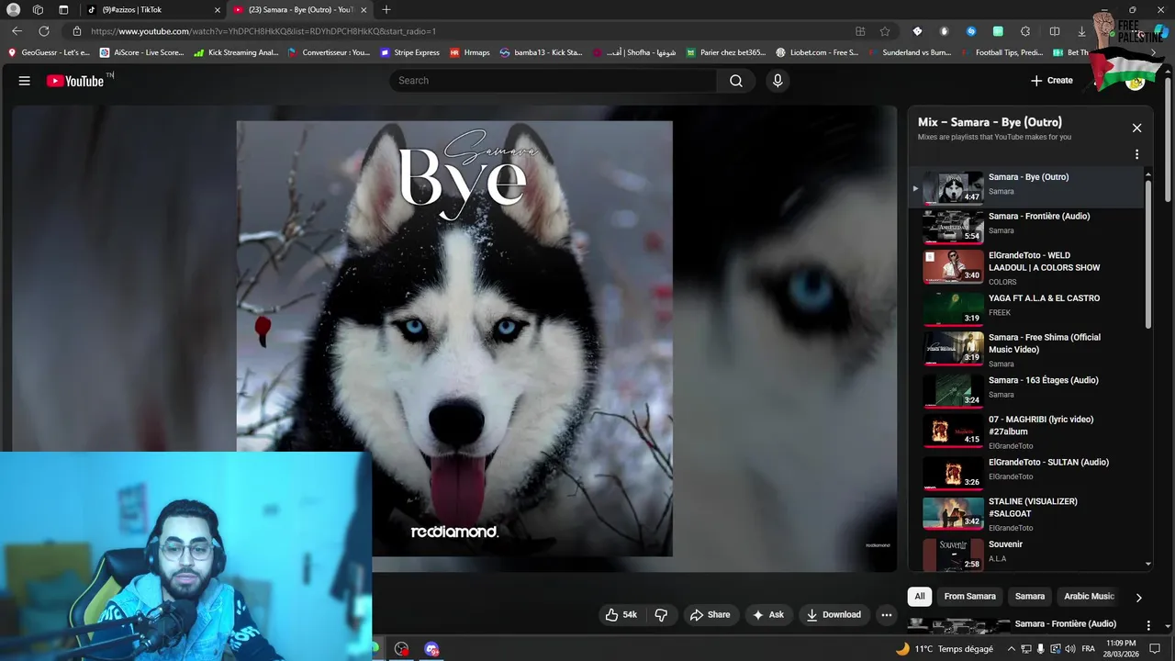The height and width of the screenshot is (661, 1175).
Task: Open Sunderland vs Burnley bookmark
Action: [x=909, y=52]
